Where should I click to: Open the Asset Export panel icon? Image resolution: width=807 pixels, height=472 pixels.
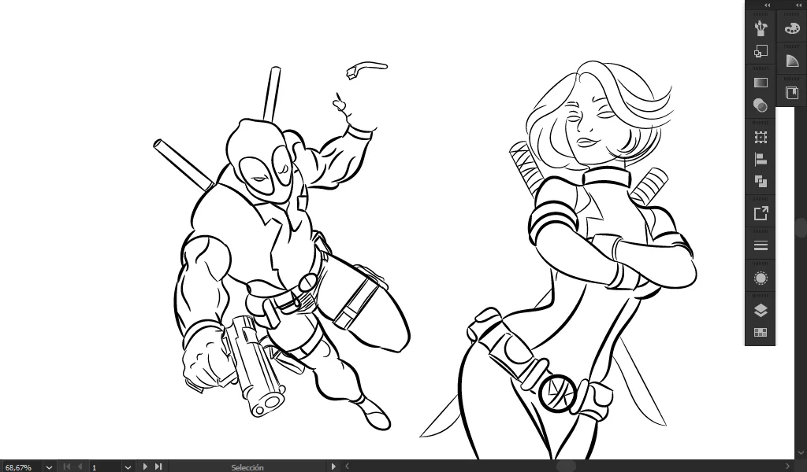(x=761, y=213)
